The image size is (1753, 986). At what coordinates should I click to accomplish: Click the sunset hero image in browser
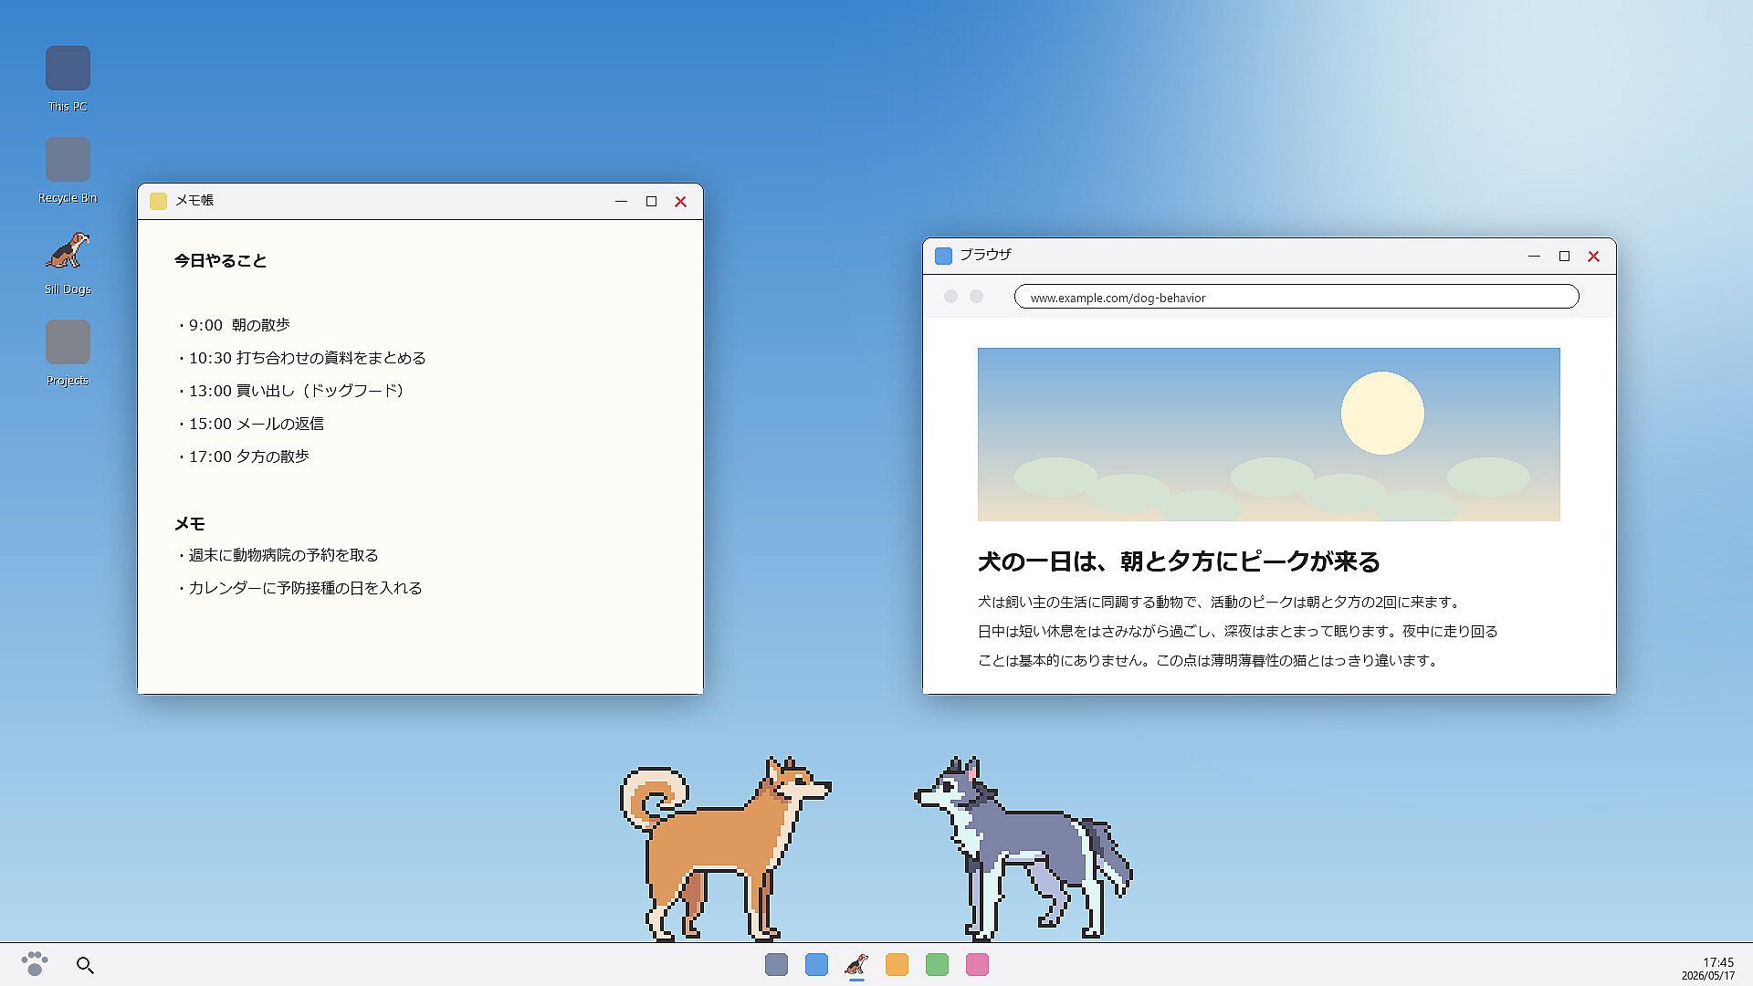click(x=1269, y=435)
